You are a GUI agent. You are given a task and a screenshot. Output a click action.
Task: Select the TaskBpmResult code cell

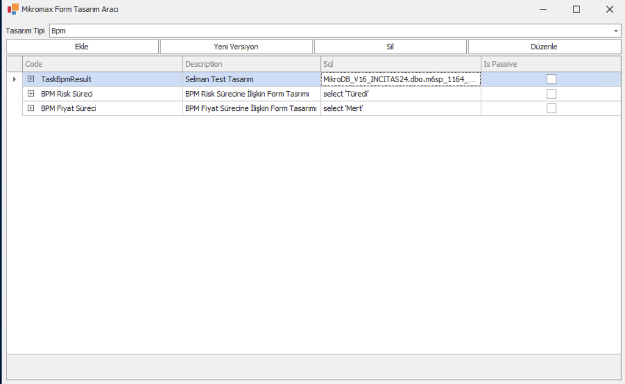[x=103, y=79]
